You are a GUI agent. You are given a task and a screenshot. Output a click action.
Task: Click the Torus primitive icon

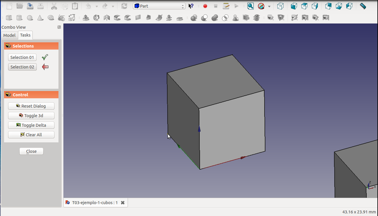[51, 18]
